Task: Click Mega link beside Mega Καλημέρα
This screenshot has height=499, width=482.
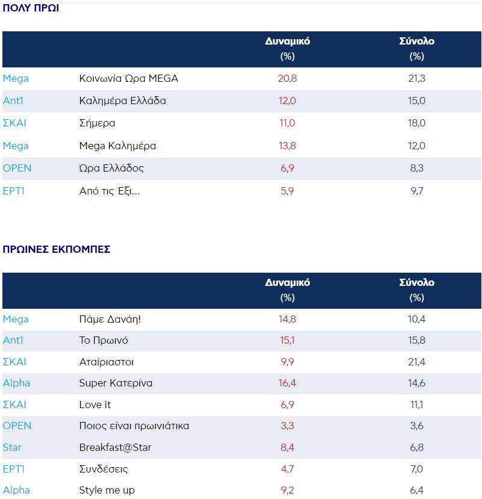Action: point(16,146)
